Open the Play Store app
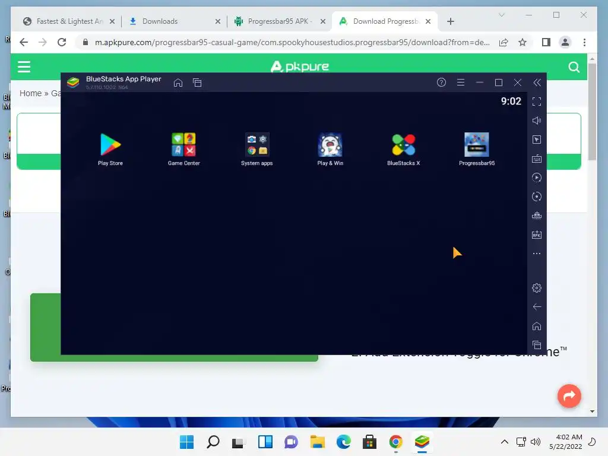608x456 pixels. click(110, 149)
